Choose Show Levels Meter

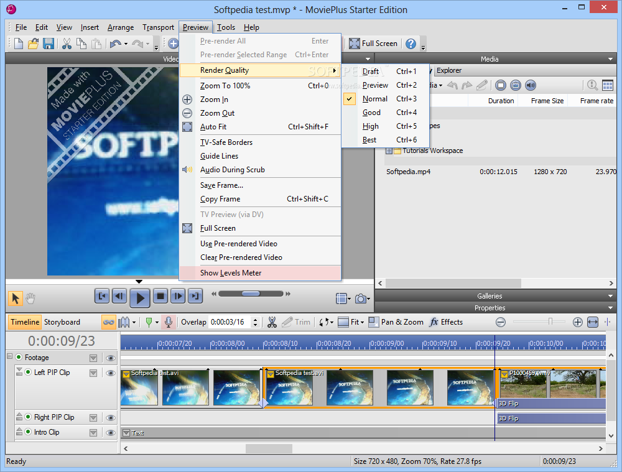click(x=260, y=273)
